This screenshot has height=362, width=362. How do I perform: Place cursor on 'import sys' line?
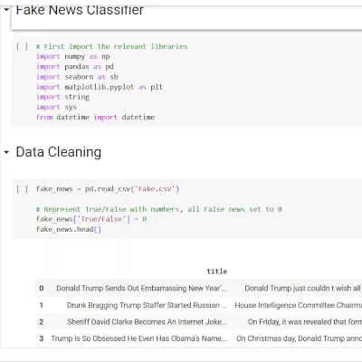[x=56, y=107]
